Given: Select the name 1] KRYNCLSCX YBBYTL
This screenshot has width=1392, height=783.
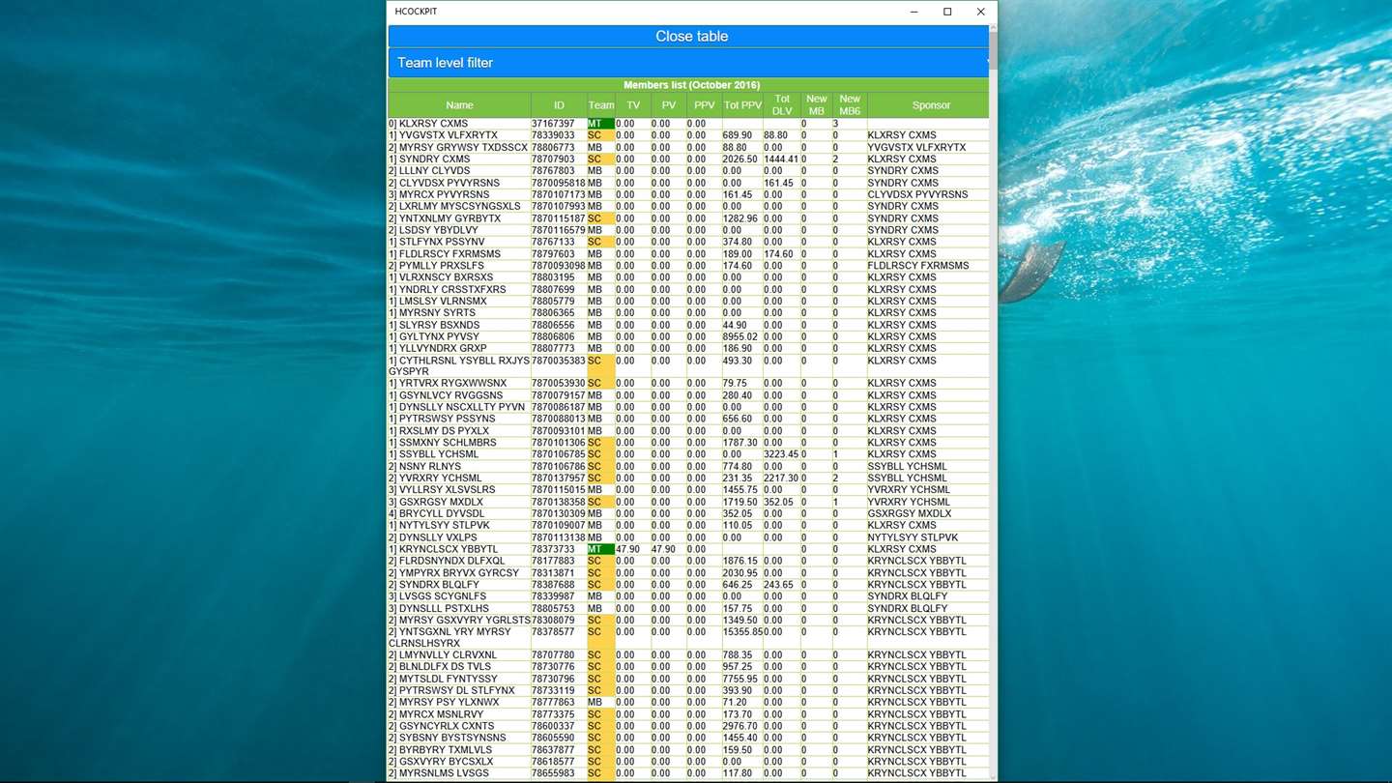Looking at the screenshot, I should point(443,549).
